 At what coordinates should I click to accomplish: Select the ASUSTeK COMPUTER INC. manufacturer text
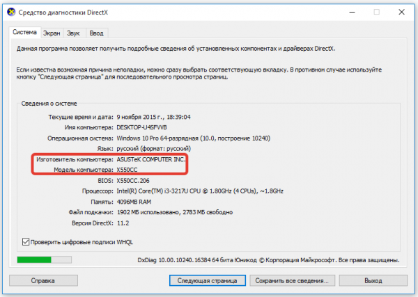pos(151,161)
